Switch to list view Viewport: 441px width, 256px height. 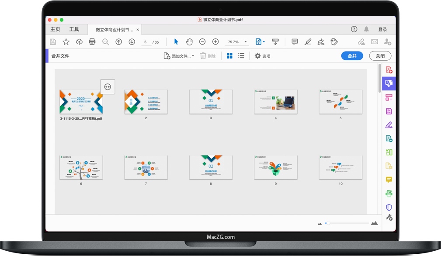241,56
